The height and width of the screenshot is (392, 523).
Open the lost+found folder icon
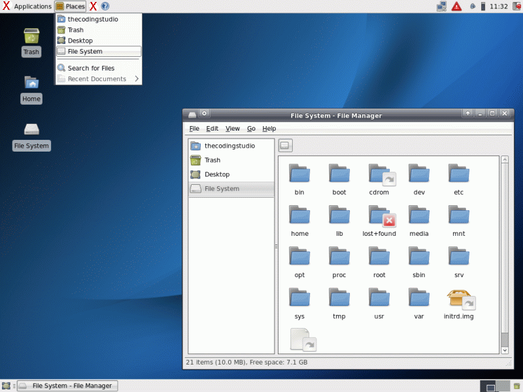coord(379,216)
